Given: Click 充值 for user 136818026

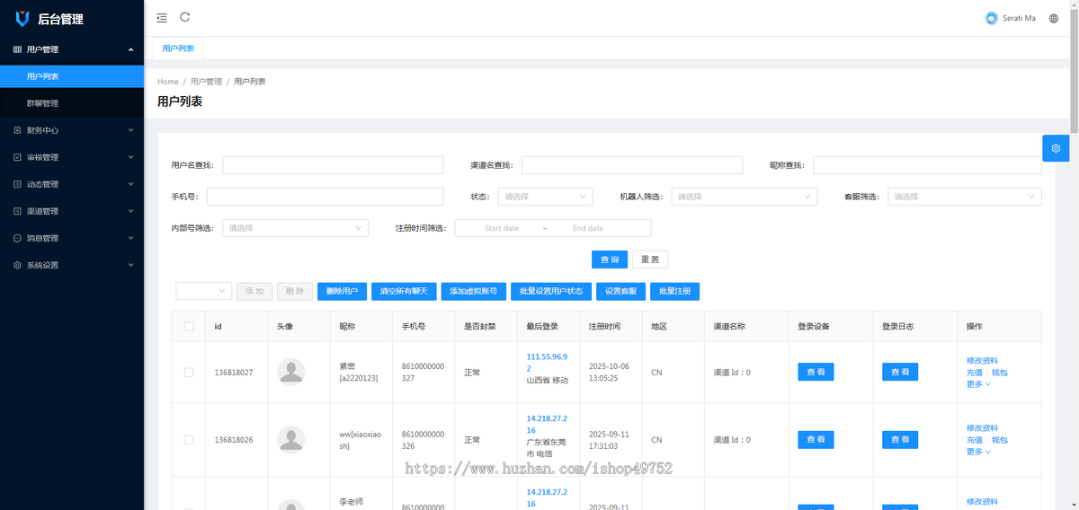Looking at the screenshot, I should pyautogui.click(x=974, y=440).
